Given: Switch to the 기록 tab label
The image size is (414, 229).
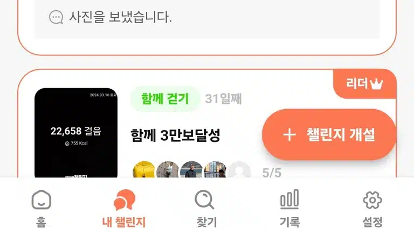Looking at the screenshot, I should click(289, 222).
